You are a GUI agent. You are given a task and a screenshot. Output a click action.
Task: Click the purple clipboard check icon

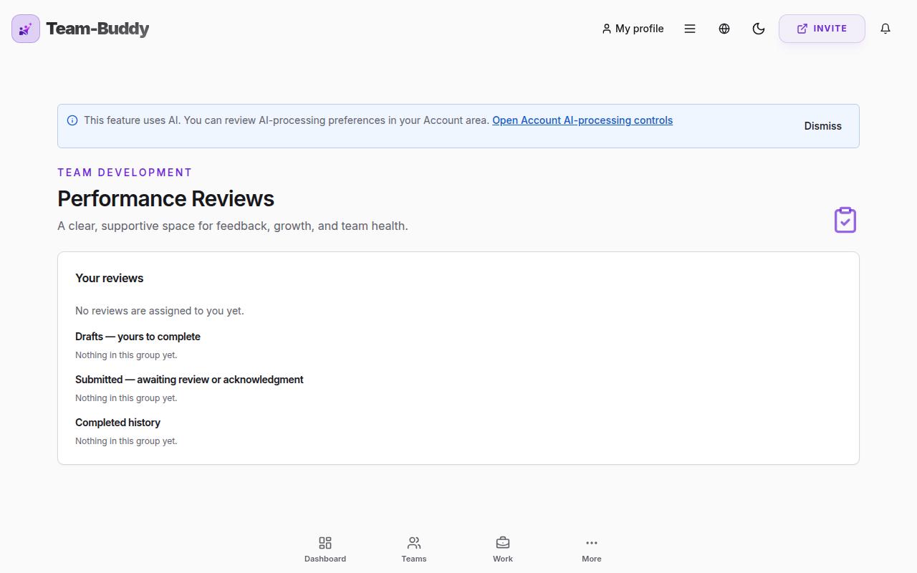[x=845, y=220]
